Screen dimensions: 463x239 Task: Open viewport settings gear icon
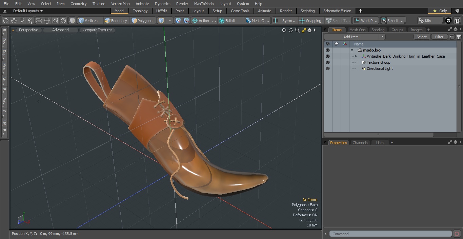click(309, 30)
